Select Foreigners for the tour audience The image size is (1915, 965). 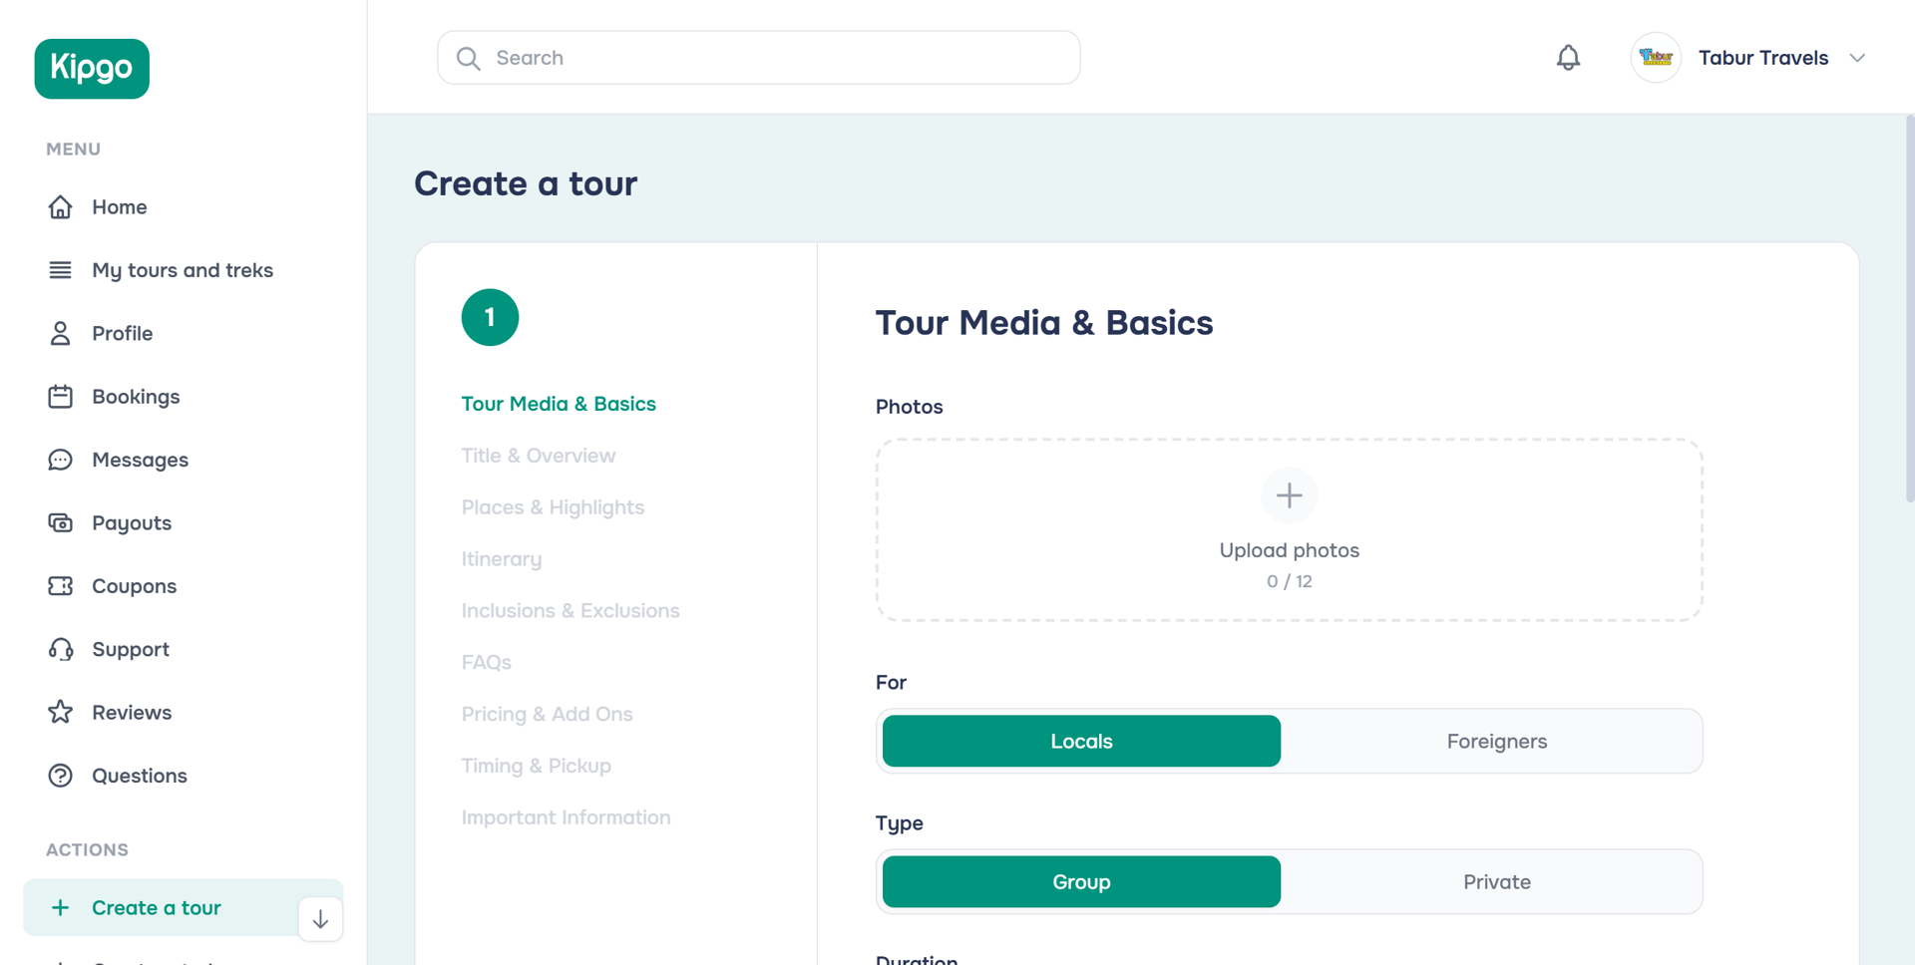[x=1496, y=741]
